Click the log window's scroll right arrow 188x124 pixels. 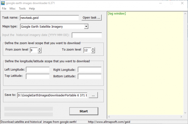[x=181, y=117]
